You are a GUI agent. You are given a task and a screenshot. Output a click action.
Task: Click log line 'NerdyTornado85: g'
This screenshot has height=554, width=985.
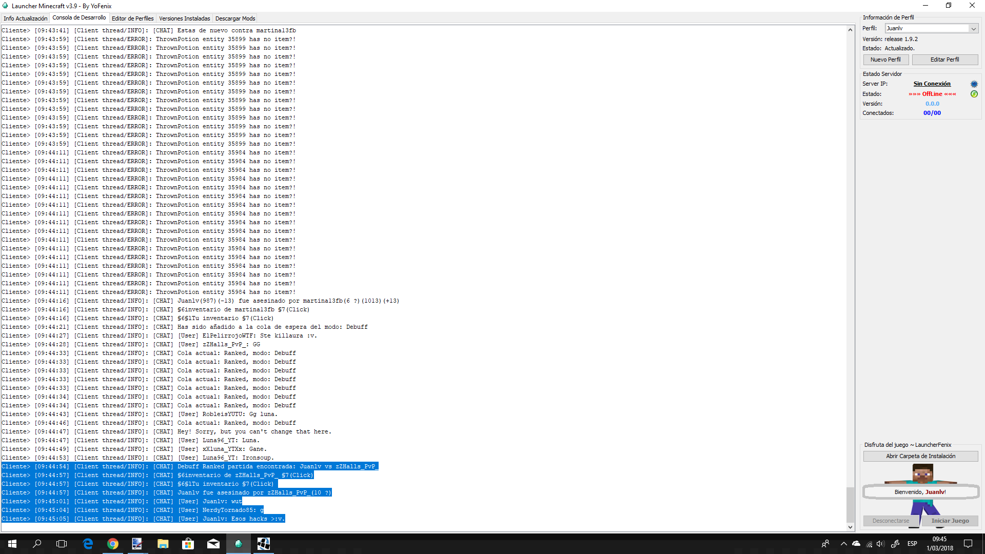tap(132, 510)
